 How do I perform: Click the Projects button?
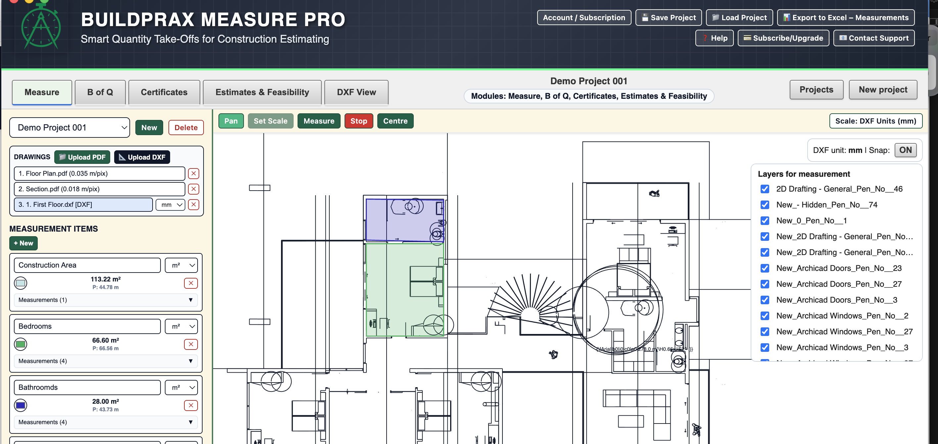pos(817,90)
